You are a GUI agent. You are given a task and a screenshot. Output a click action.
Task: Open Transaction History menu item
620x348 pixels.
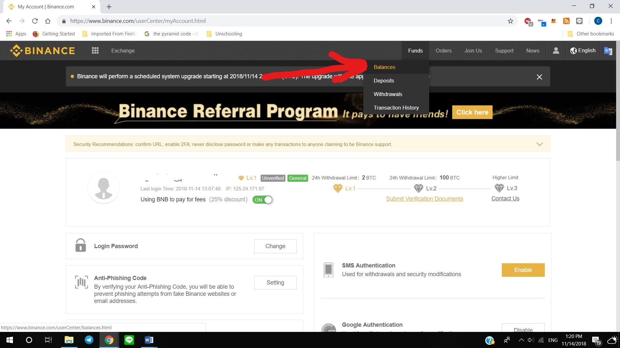tap(396, 108)
